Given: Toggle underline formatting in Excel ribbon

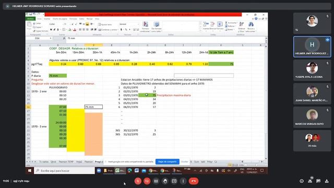Looking at the screenshot, I should pyautogui.click(x=58, y=30).
